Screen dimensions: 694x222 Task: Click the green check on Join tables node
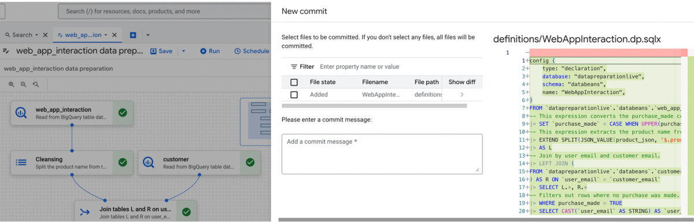click(186, 212)
